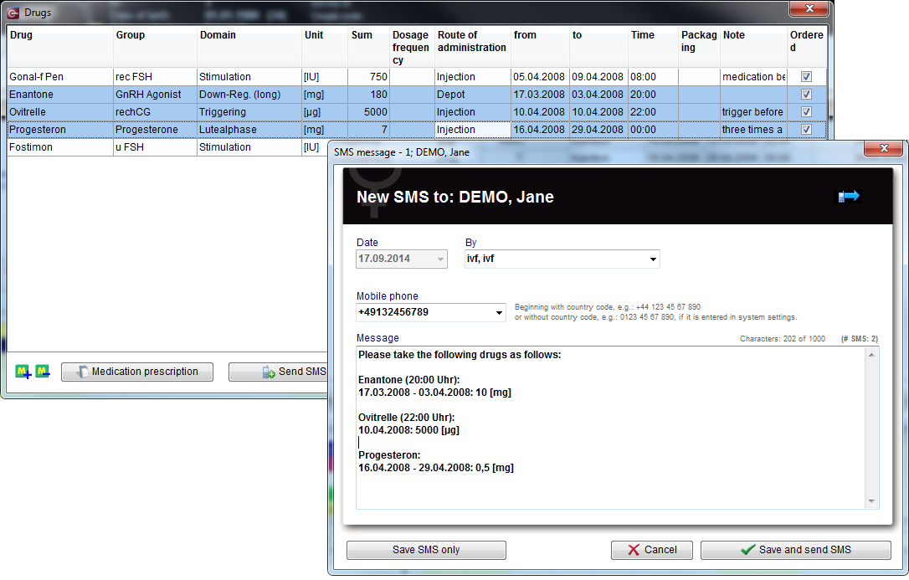Viewport: 909px width, 580px height.
Task: Click the Unit column header
Action: click(325, 47)
